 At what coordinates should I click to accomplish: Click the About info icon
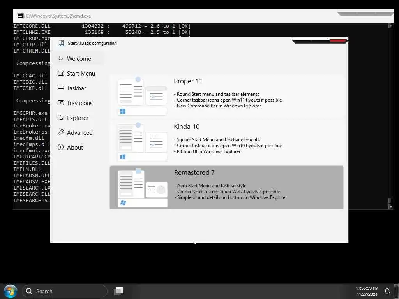click(60, 147)
